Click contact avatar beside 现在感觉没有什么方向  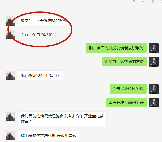pyautogui.click(x=10, y=75)
